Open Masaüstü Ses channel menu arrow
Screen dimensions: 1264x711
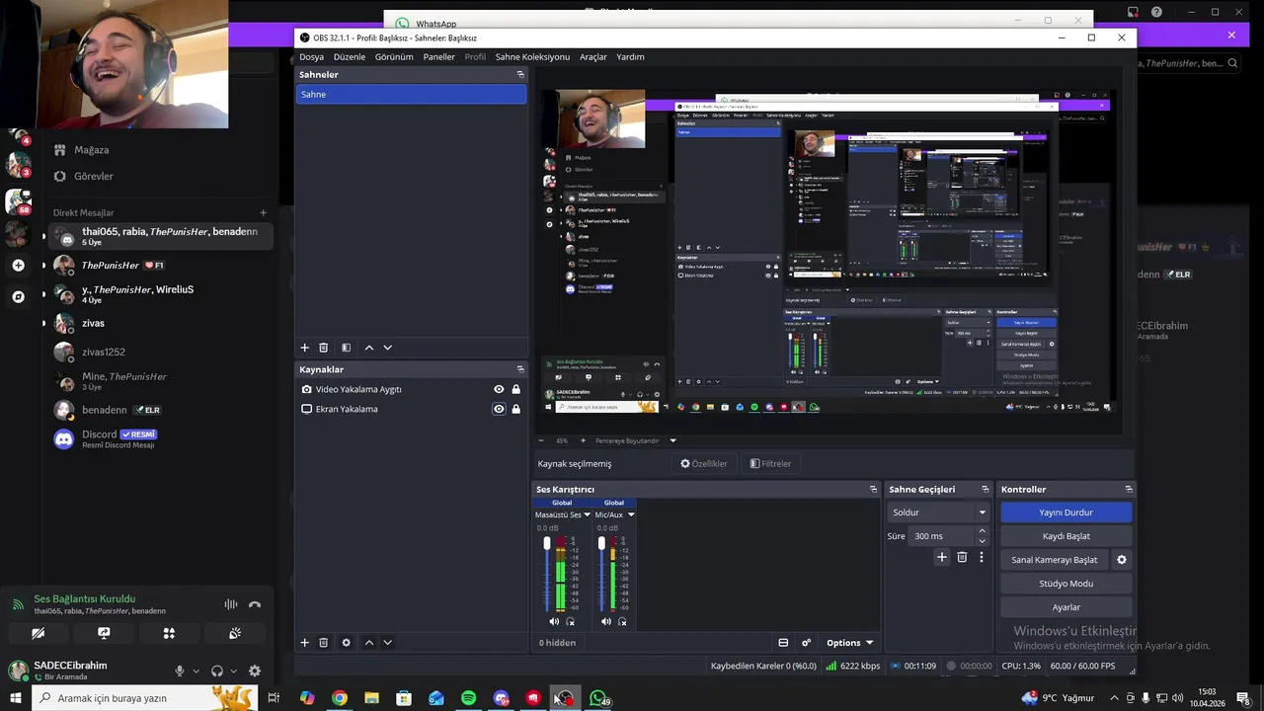(587, 514)
